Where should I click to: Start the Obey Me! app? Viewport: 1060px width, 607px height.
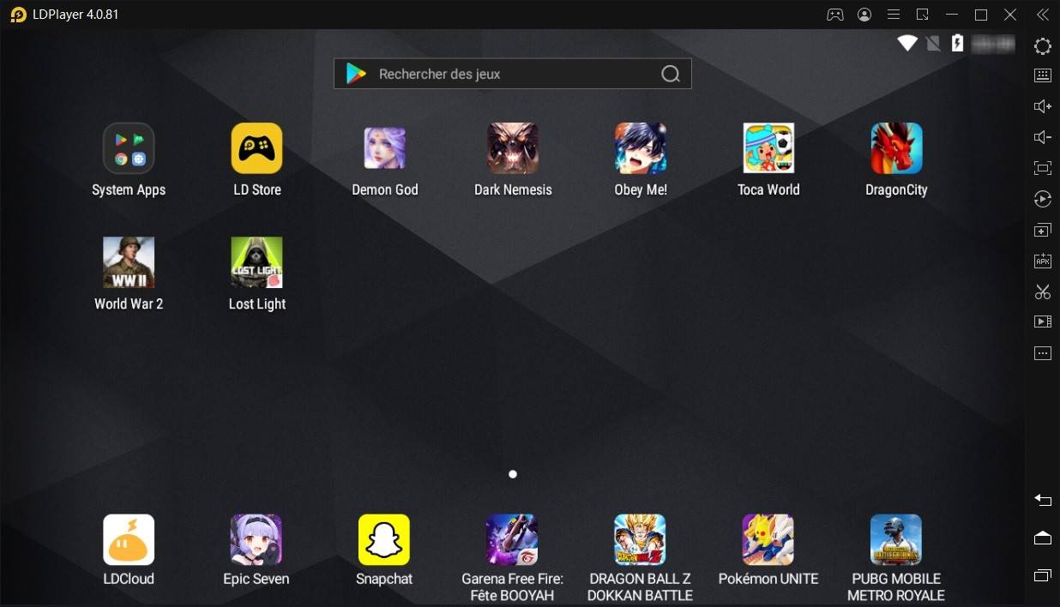pyautogui.click(x=641, y=148)
